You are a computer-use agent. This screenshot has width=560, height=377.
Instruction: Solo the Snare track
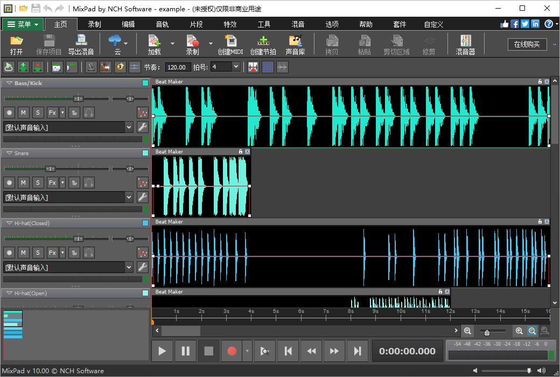(38, 183)
